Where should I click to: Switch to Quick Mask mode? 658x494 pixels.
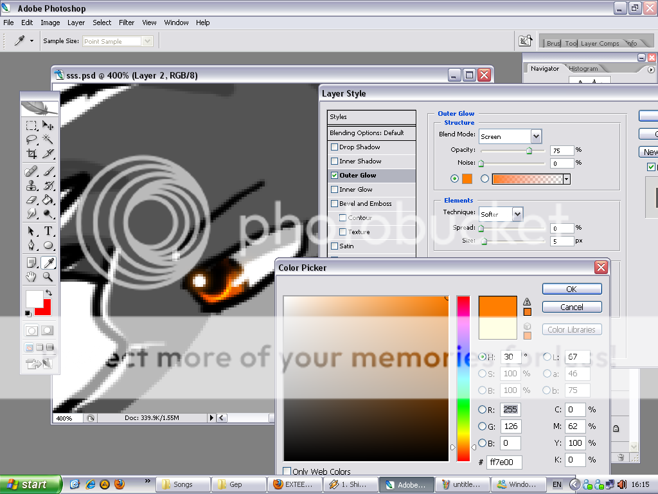[47, 331]
